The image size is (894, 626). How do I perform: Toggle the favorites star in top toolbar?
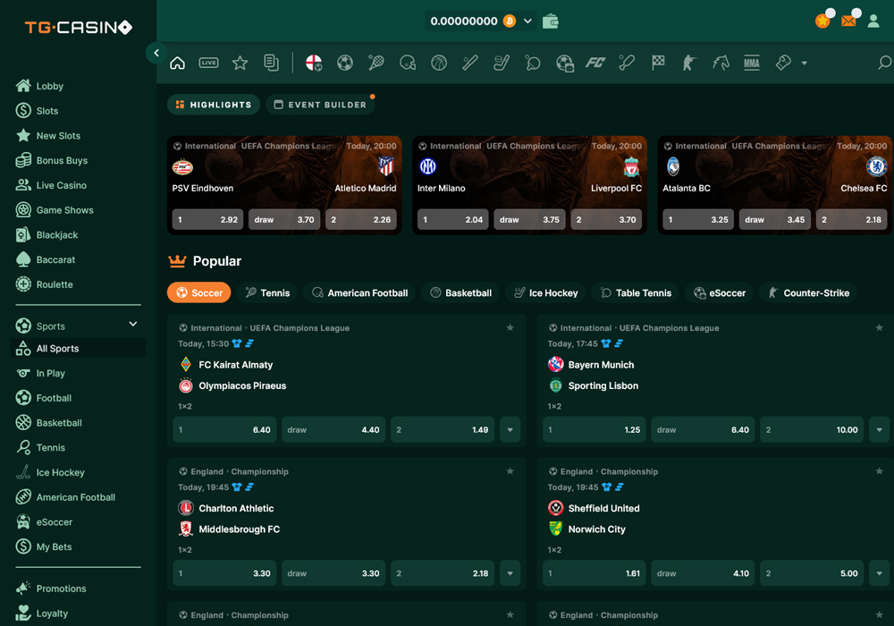click(x=240, y=63)
